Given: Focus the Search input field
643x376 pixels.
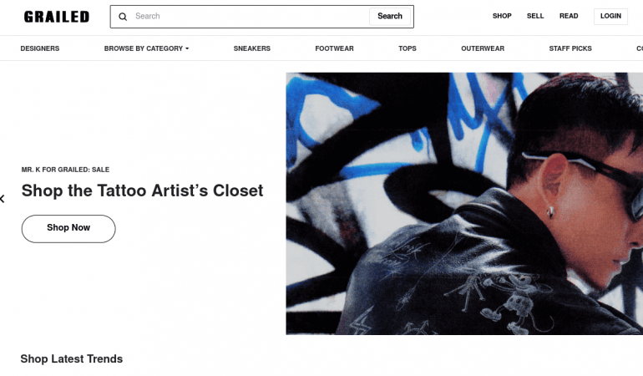Looking at the screenshot, I should [x=251, y=17].
